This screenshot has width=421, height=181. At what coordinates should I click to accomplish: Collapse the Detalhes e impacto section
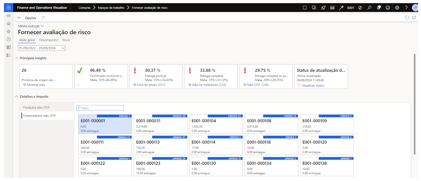pyautogui.click(x=16, y=97)
